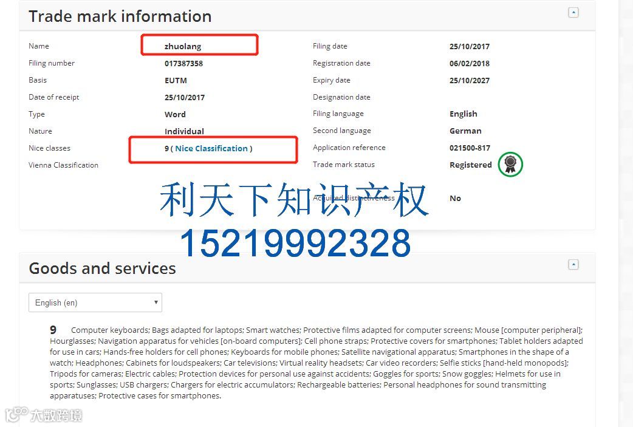Click the filing number 017387358

[x=183, y=63]
